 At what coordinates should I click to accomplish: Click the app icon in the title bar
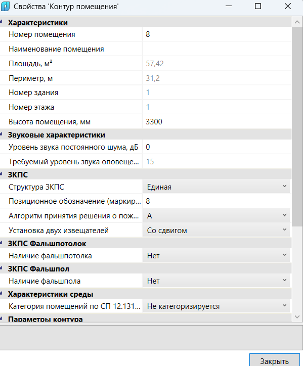[5, 6]
